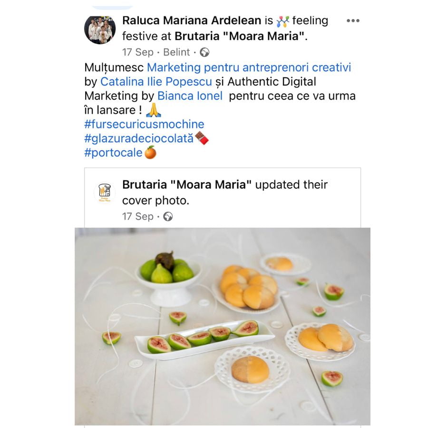Select the #glazuradeciocolată hashtag
428x428 pixels.
139,139
